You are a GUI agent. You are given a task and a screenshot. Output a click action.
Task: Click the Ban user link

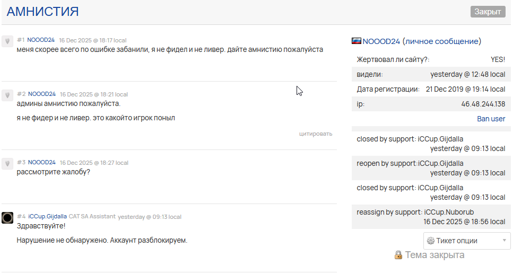491,119
